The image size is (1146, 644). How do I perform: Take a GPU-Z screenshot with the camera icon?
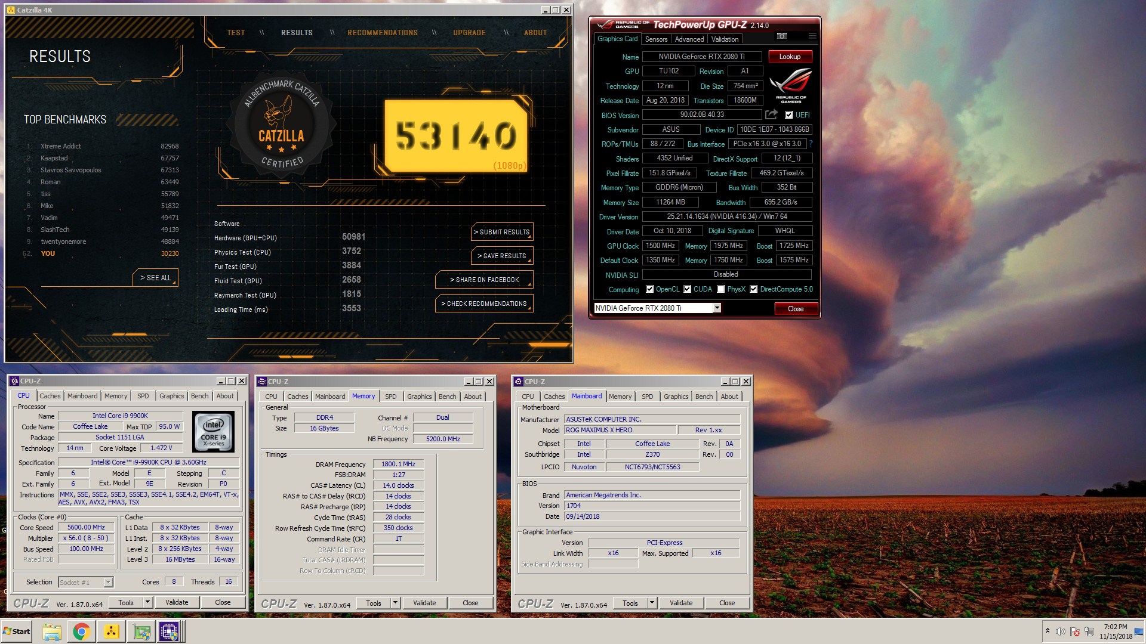pos(781,36)
